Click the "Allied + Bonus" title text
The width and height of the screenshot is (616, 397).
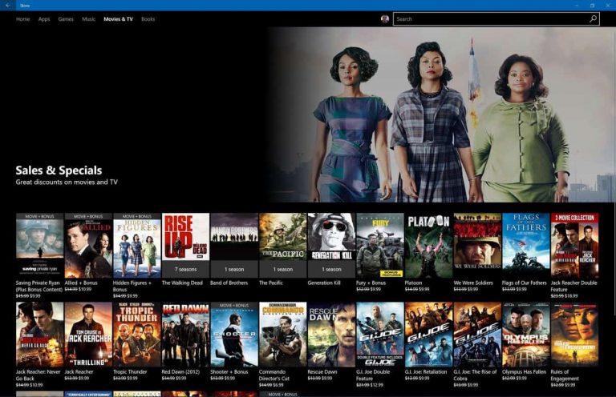[81, 283]
